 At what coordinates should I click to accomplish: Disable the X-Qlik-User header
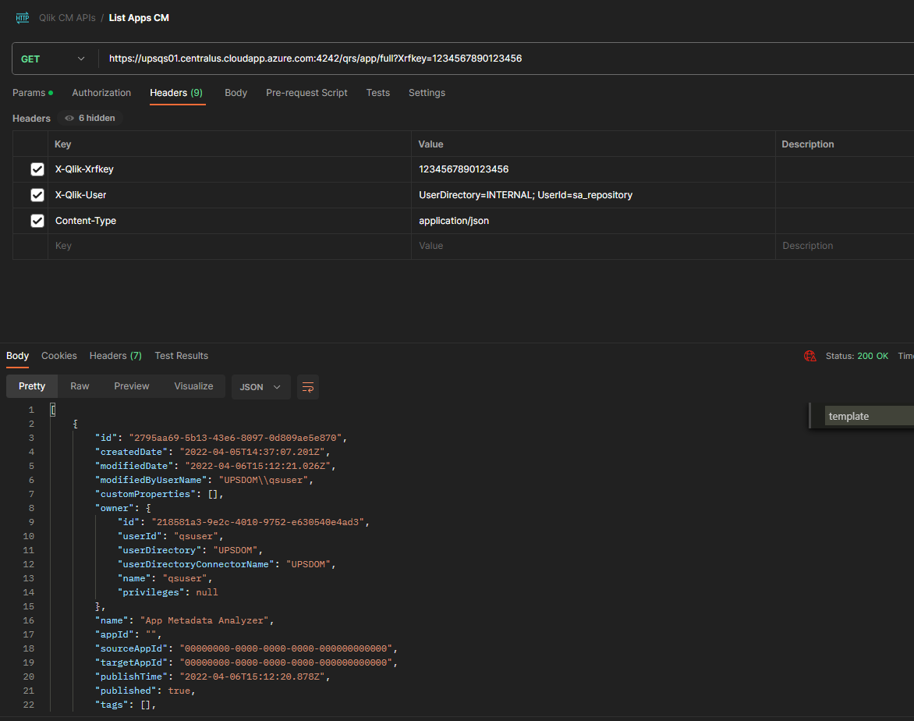tap(37, 194)
